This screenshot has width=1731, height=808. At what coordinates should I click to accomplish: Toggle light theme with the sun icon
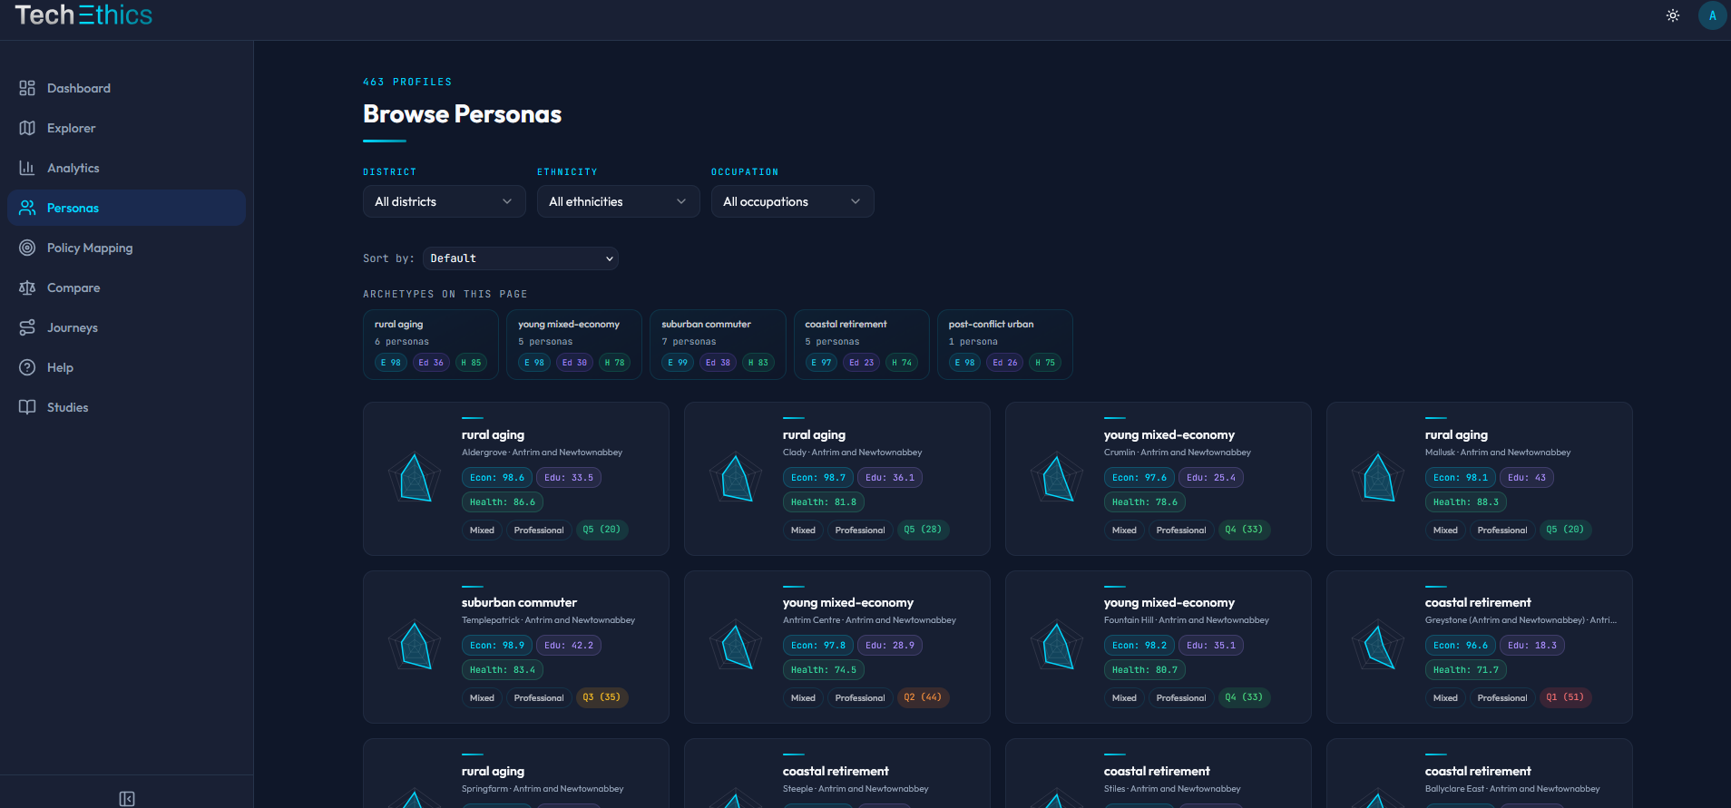click(1673, 15)
